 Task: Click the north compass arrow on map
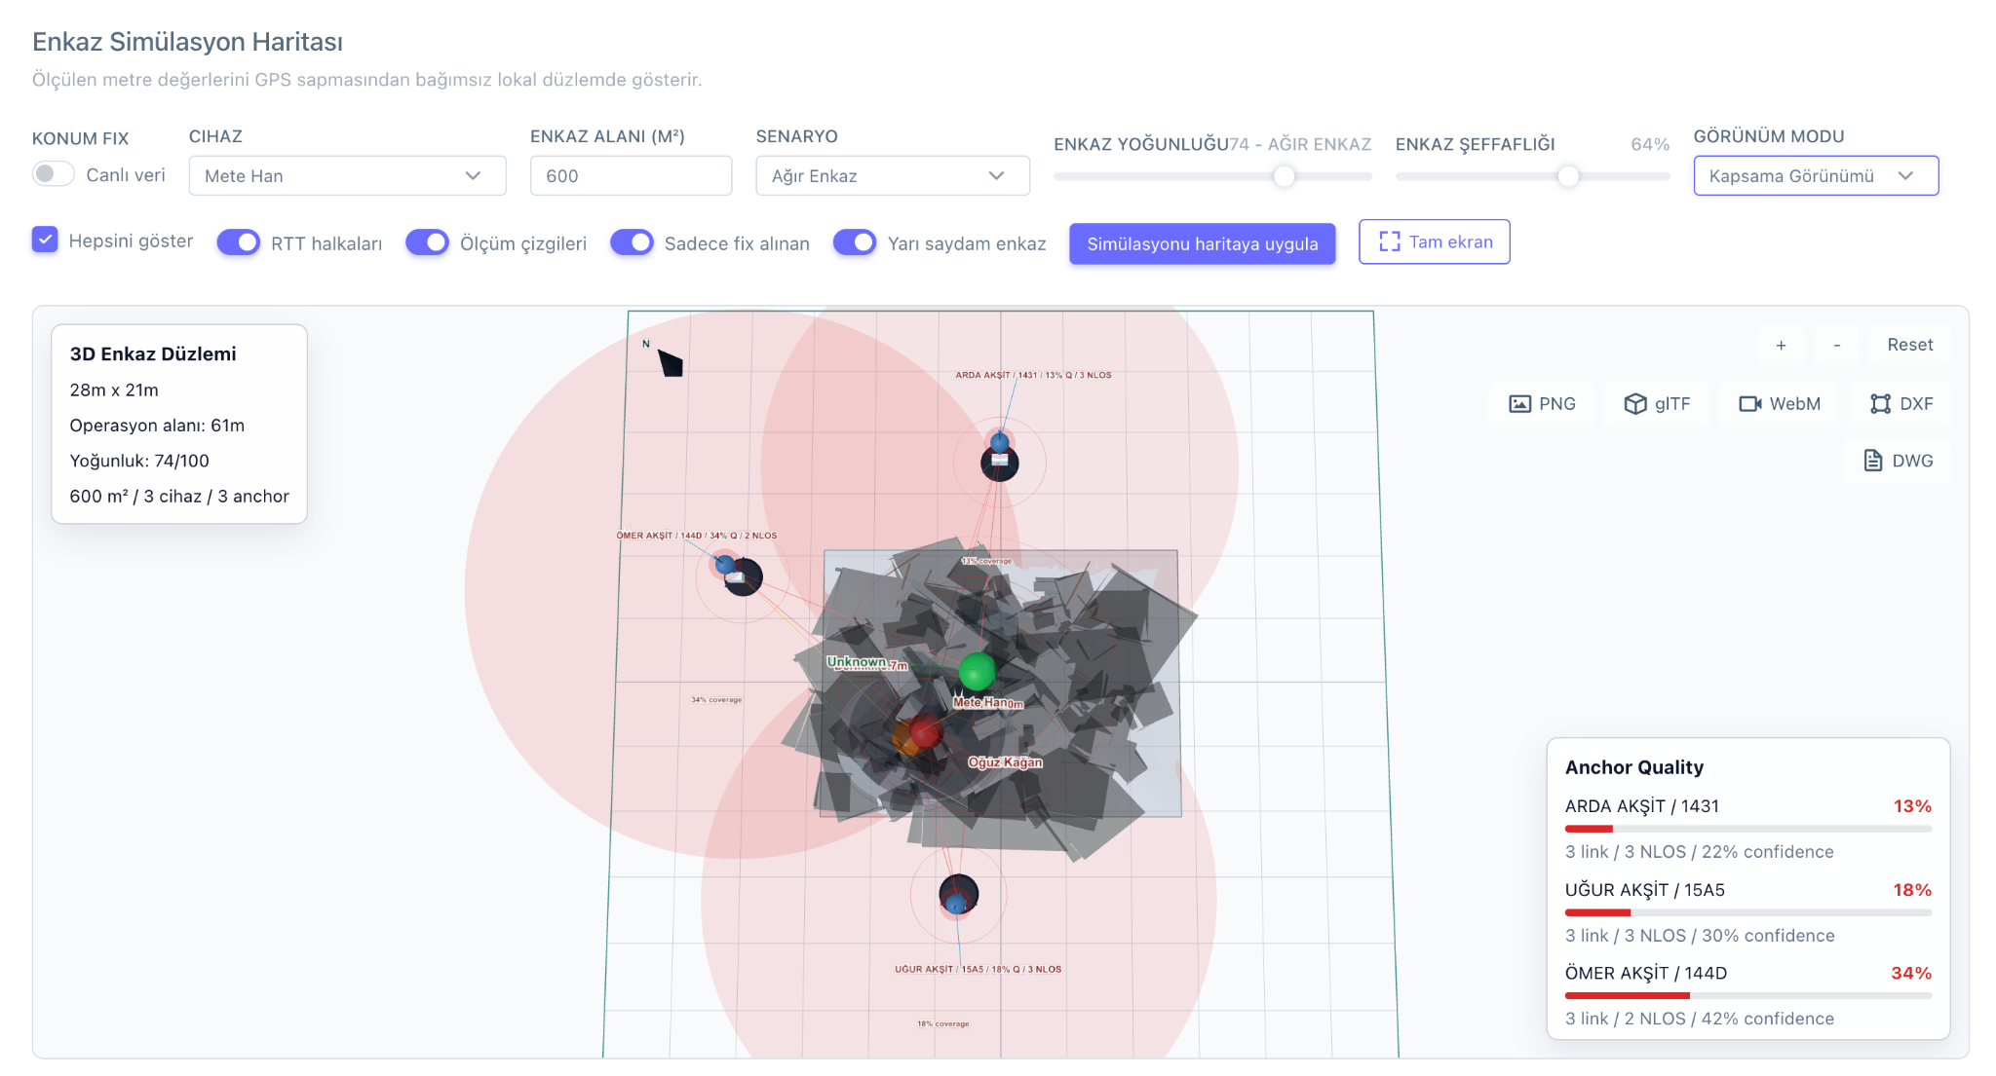[671, 363]
